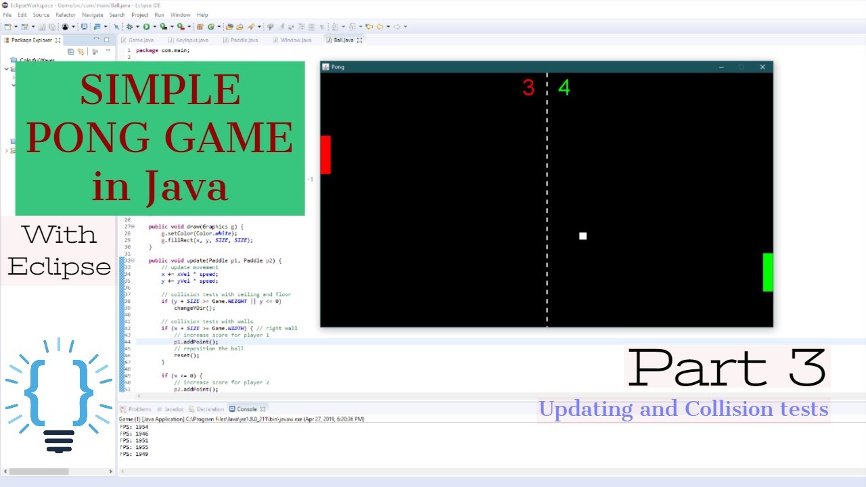Screen dimensions: 866x487
Task: Click the Package Explorer scroll right arrow
Action: click(112, 471)
